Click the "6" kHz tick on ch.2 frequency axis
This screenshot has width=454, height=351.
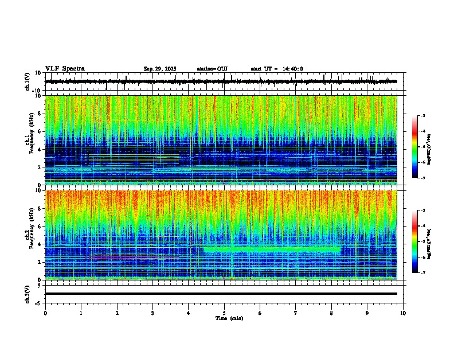pos(40,227)
